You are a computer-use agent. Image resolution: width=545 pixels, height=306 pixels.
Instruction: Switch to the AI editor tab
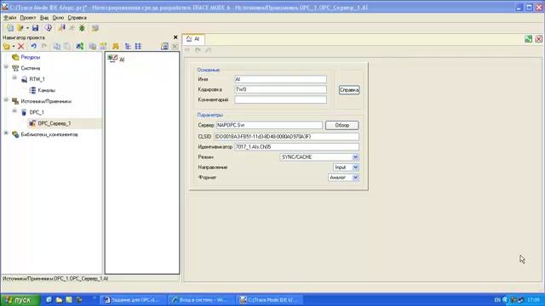coord(193,39)
